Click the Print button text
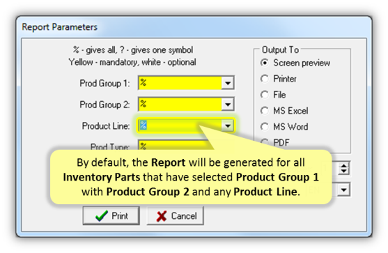The image size is (388, 253). [x=120, y=216]
